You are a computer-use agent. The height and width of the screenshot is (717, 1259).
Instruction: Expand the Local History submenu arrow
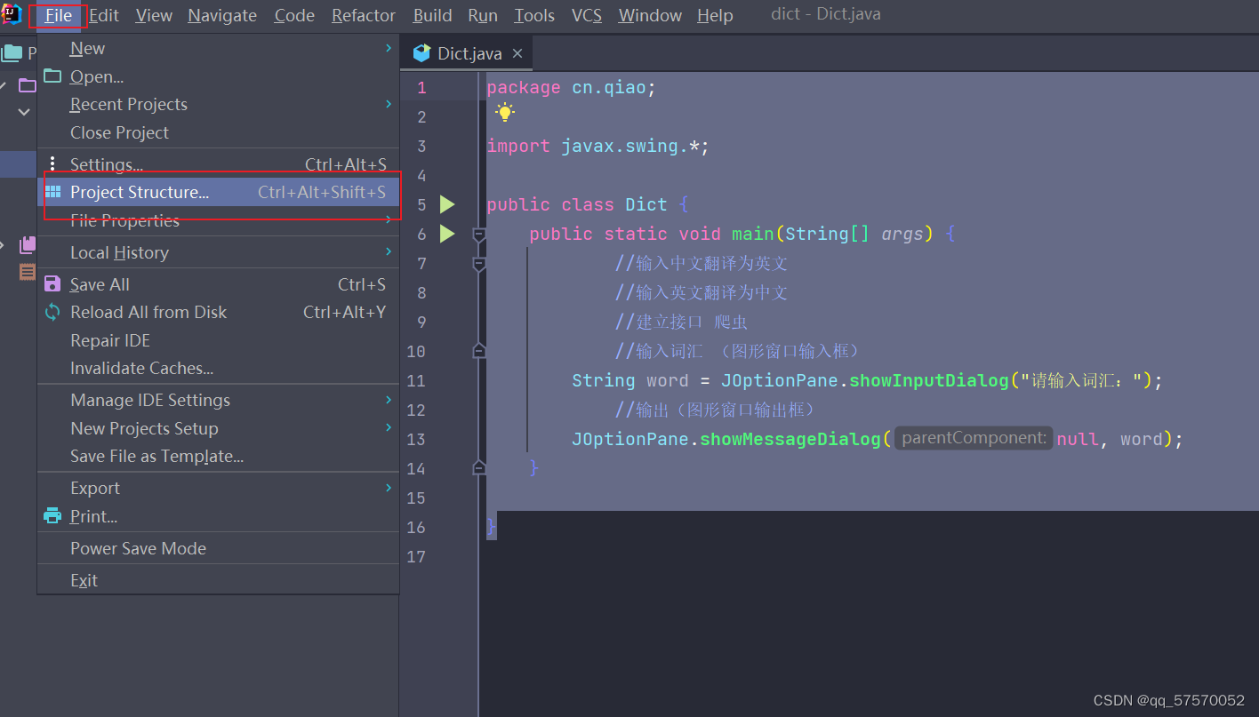pyautogui.click(x=389, y=252)
